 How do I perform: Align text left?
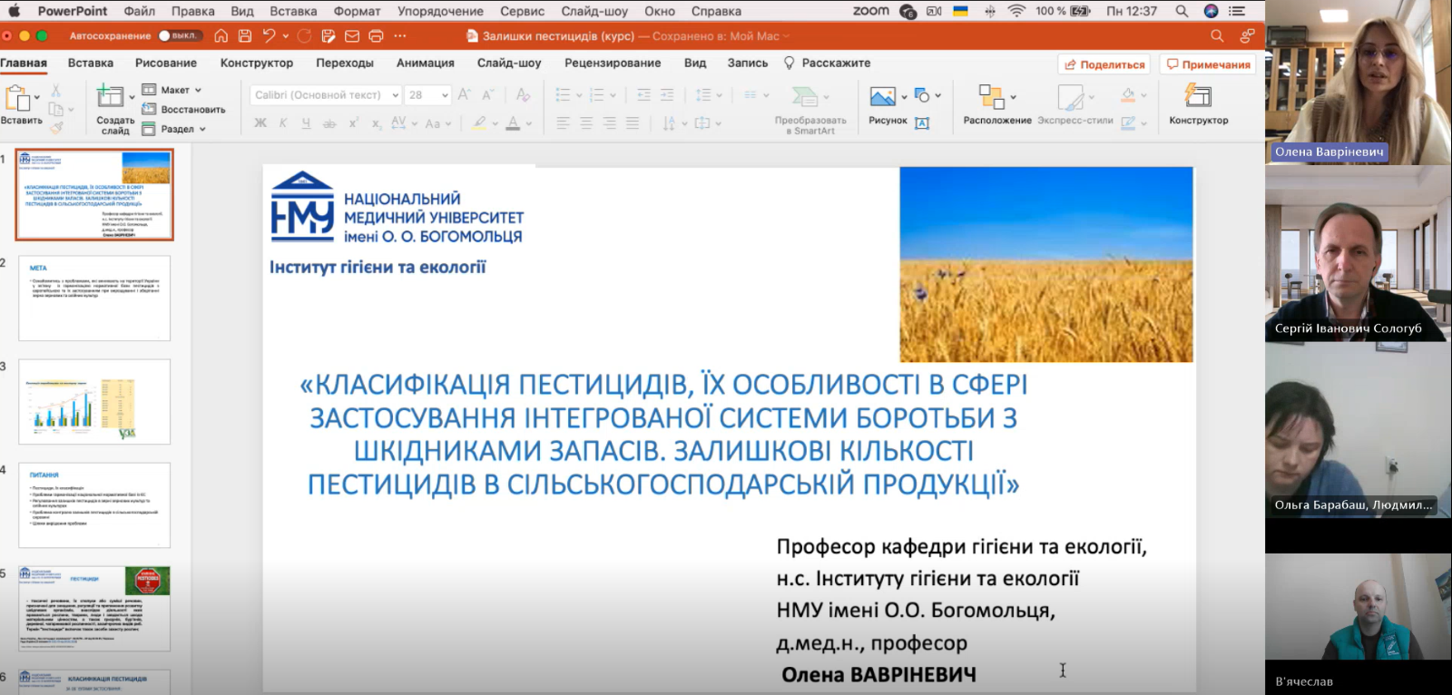563,122
